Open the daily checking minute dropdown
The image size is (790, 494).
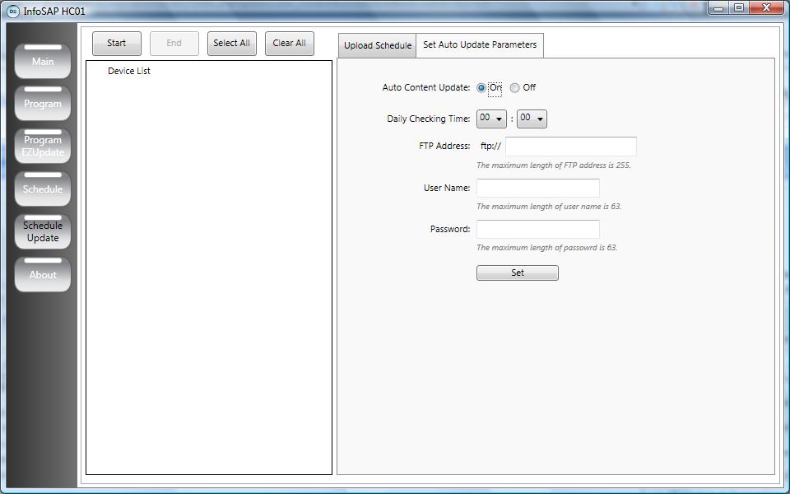tap(532, 119)
